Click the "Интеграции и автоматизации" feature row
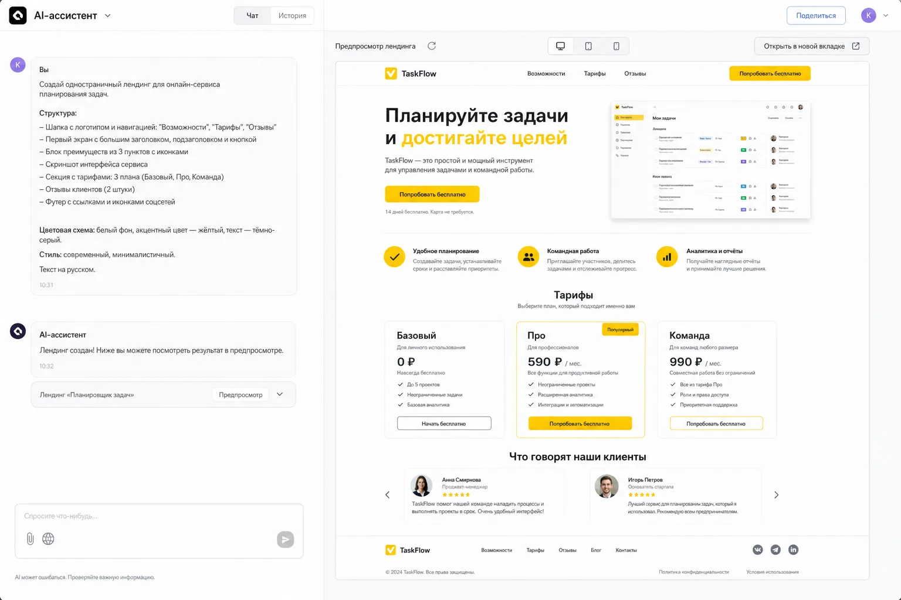The height and width of the screenshot is (600, 901). (x=566, y=405)
